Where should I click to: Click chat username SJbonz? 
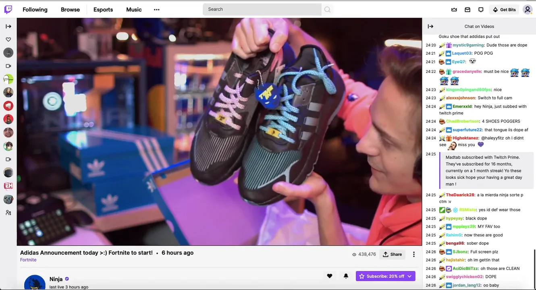tap(460, 252)
